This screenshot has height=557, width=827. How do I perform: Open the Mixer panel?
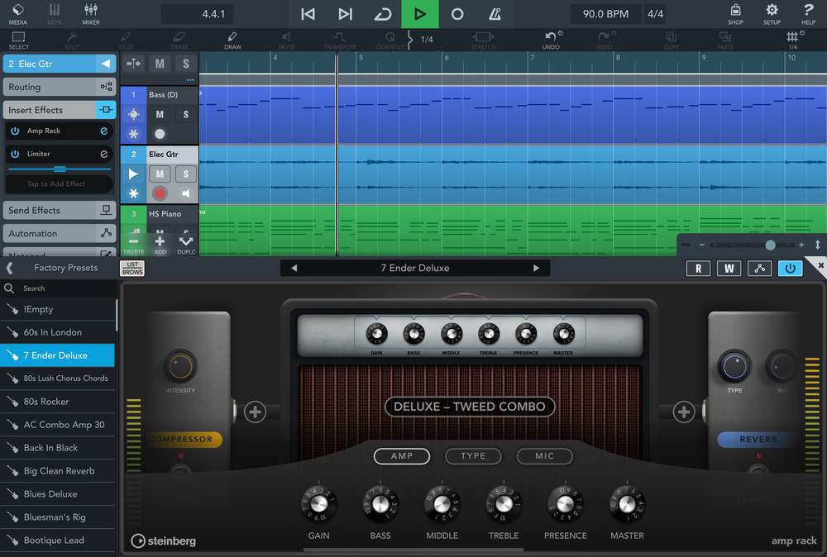[91, 13]
